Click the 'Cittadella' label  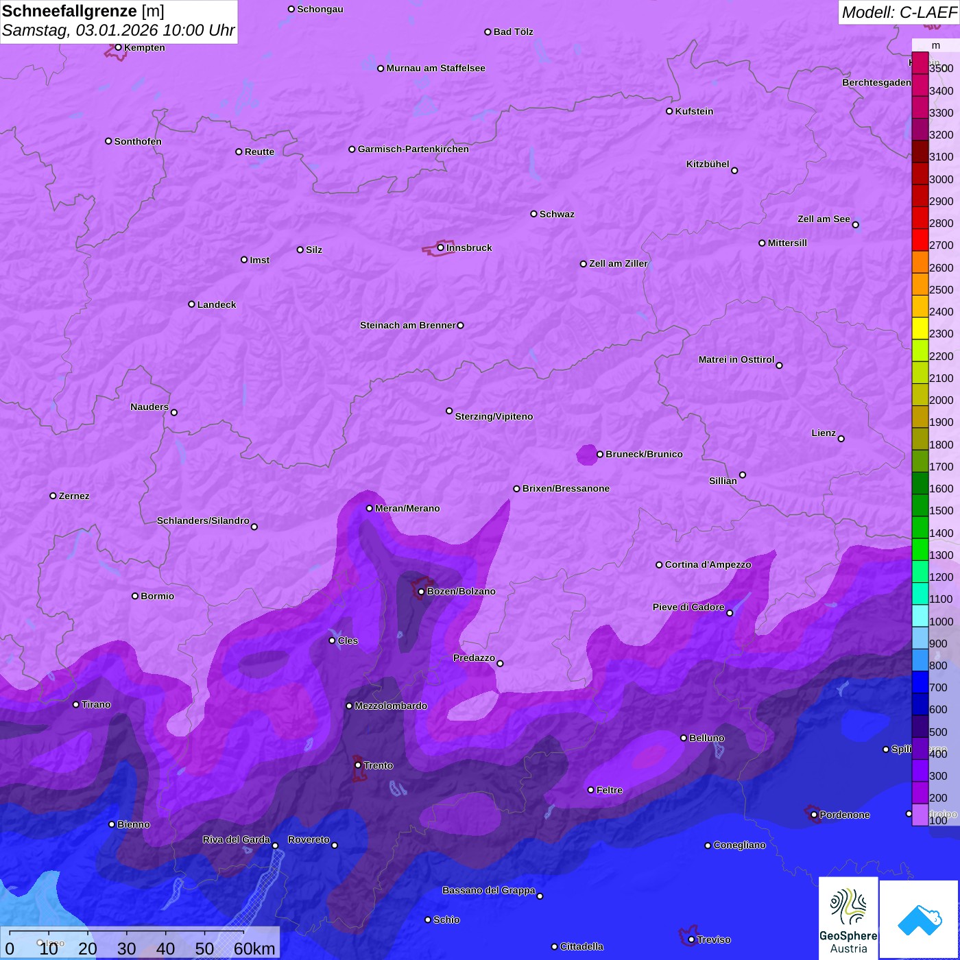tap(581, 946)
